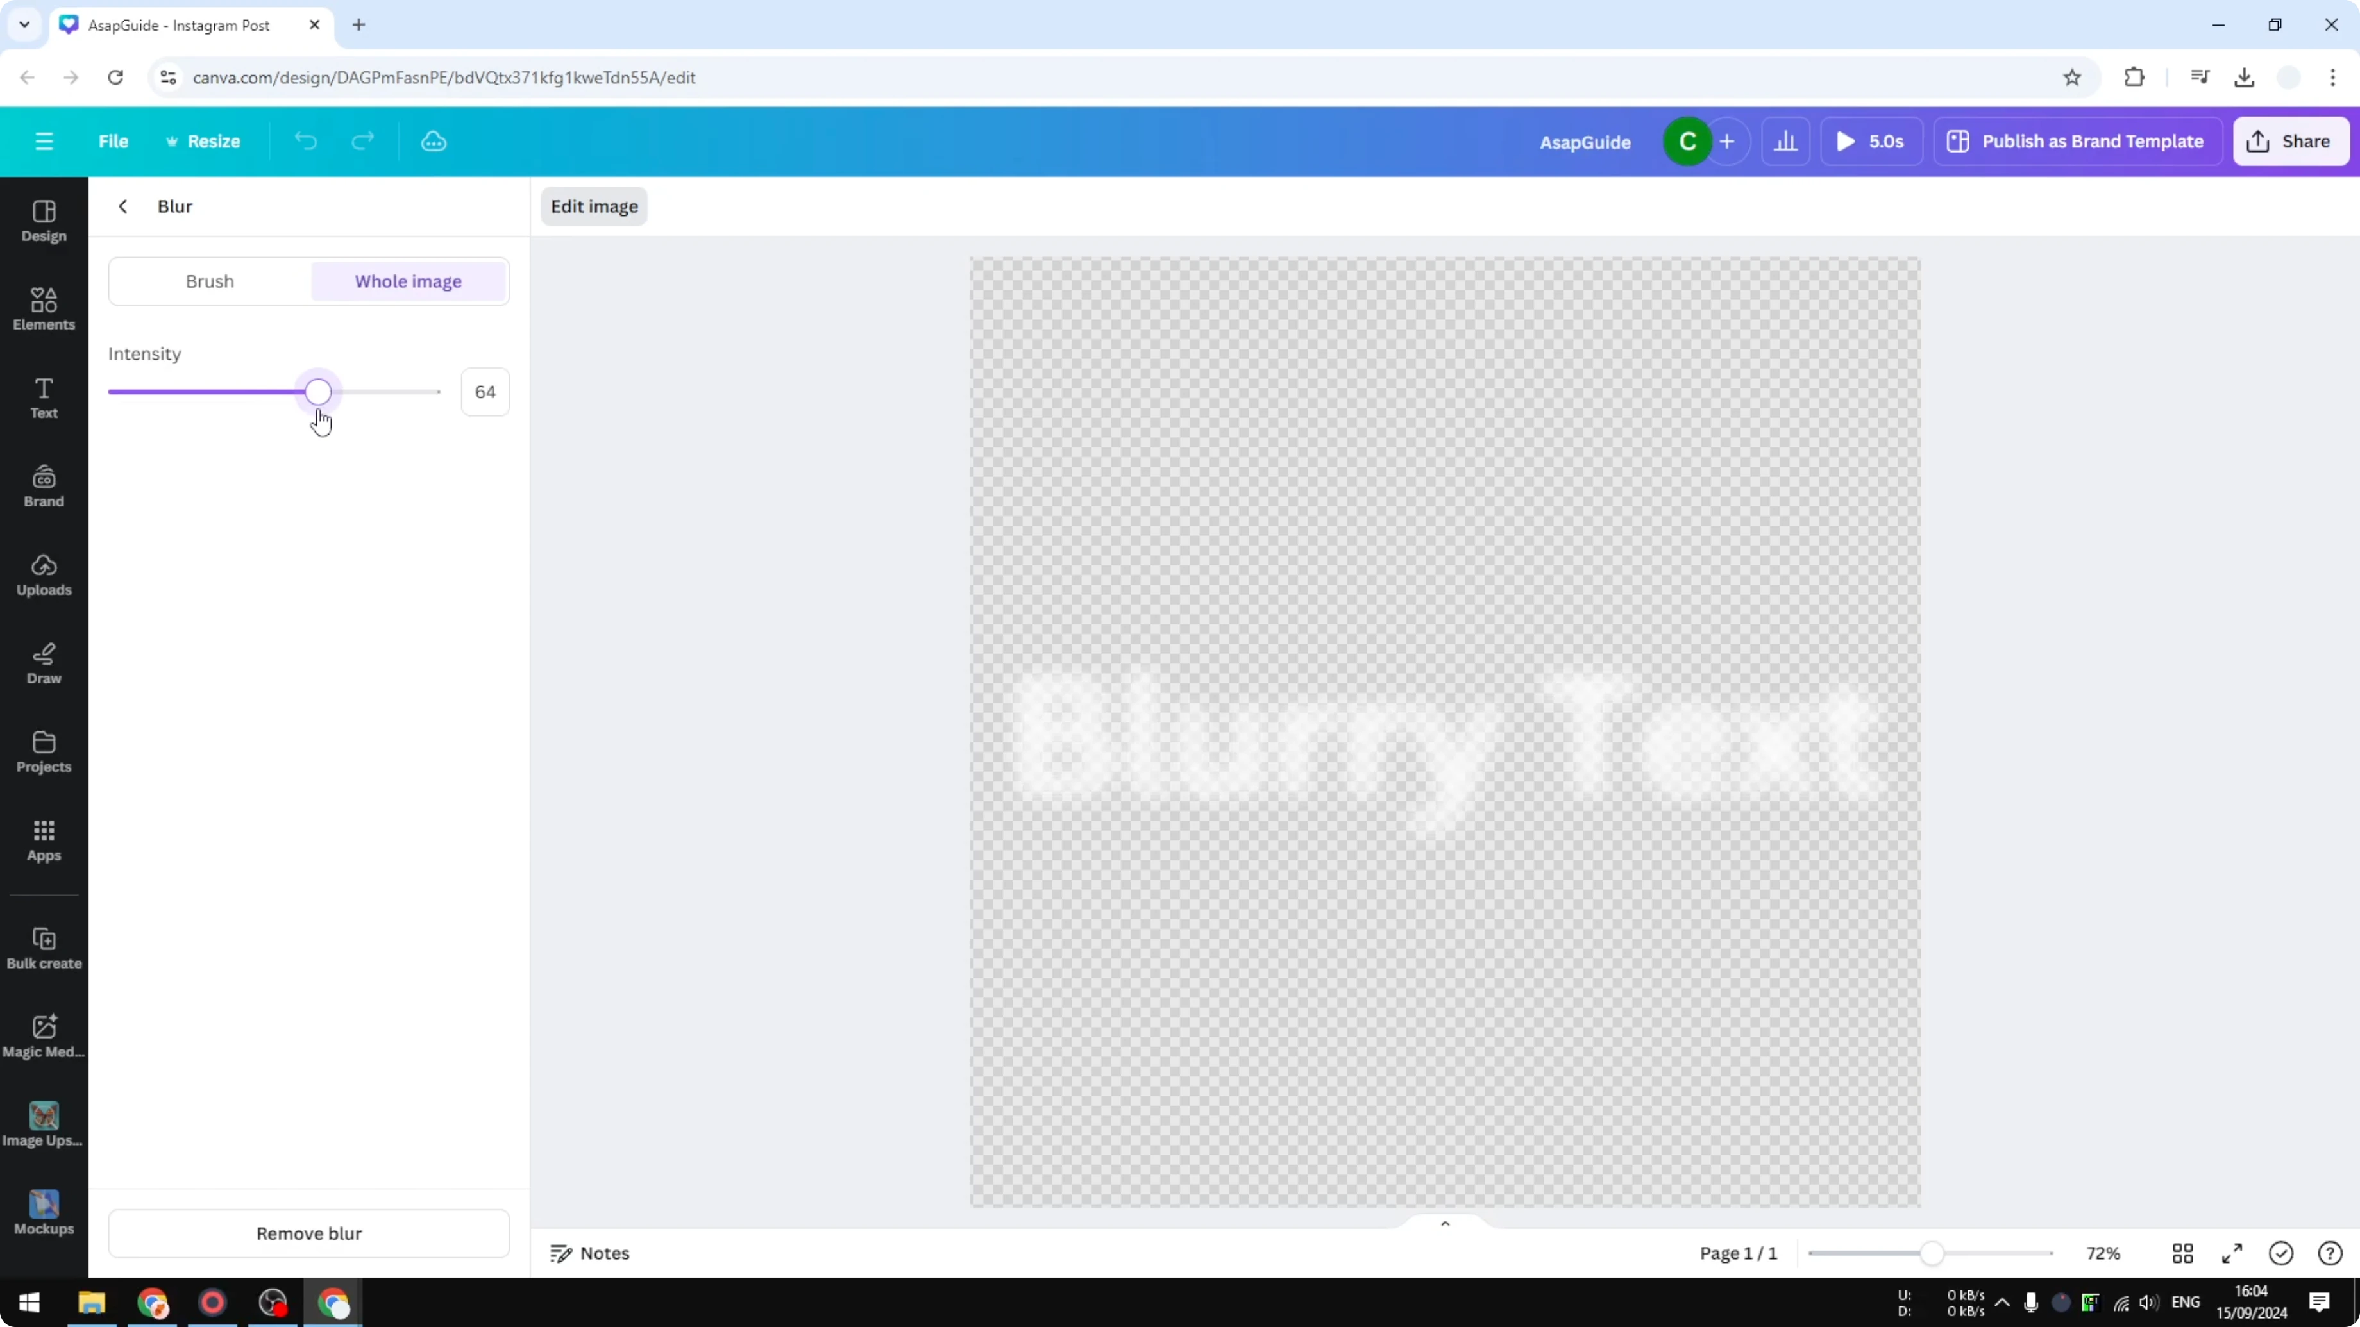The width and height of the screenshot is (2360, 1327).
Task: Show hidden system tray icons
Action: pos(2003,1302)
